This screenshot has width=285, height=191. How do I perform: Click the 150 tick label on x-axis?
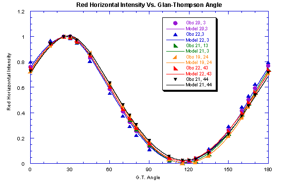[228, 170]
